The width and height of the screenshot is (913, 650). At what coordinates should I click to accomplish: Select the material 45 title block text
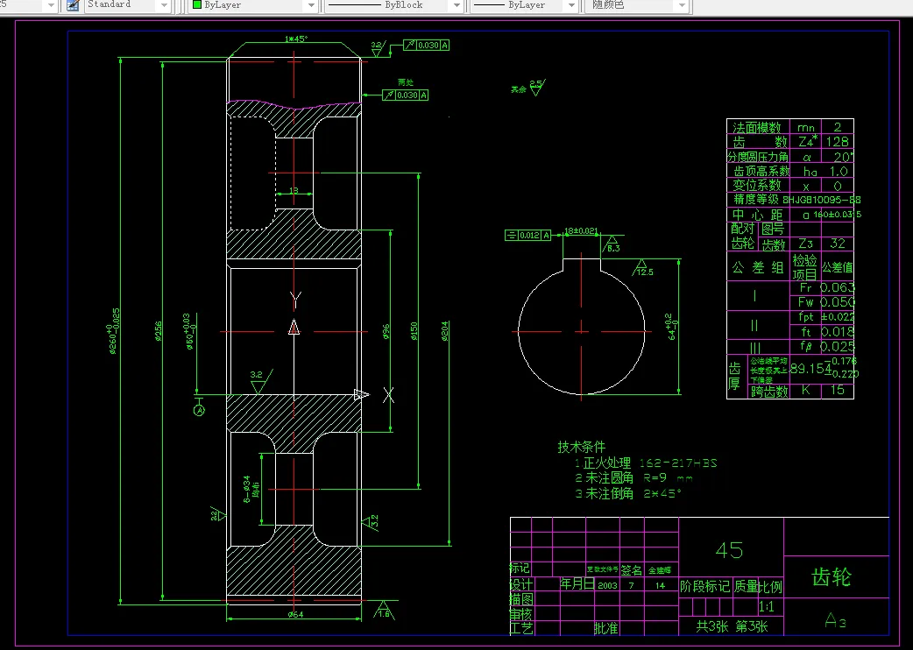pyautogui.click(x=729, y=550)
